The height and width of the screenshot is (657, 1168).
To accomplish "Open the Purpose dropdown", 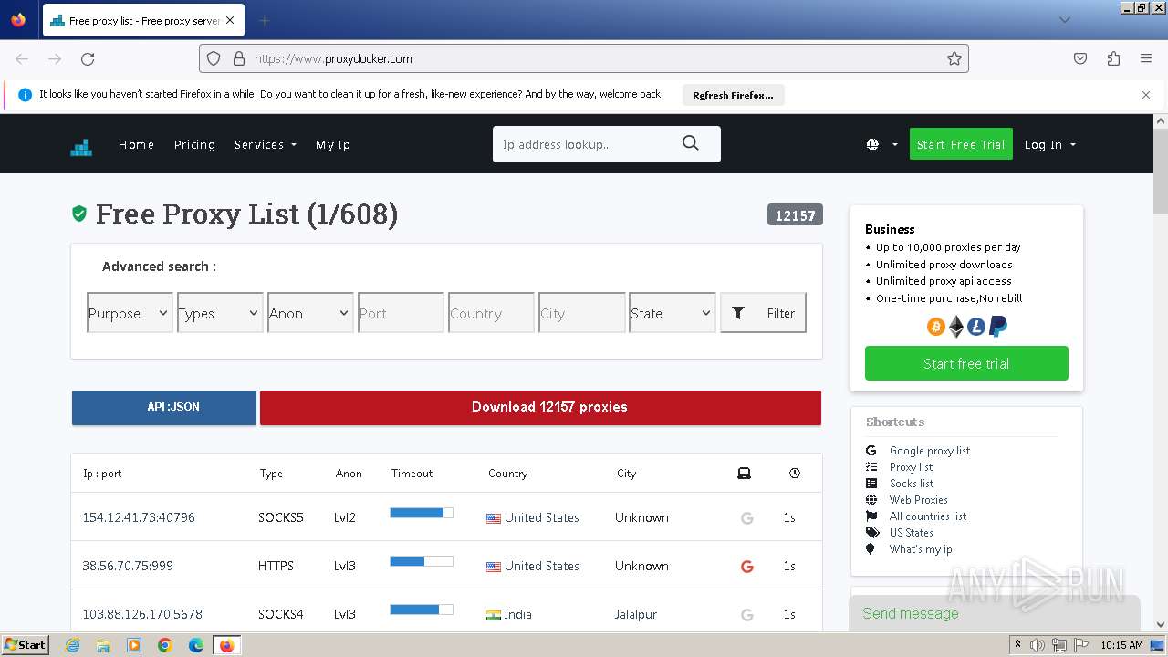I will tap(130, 313).
